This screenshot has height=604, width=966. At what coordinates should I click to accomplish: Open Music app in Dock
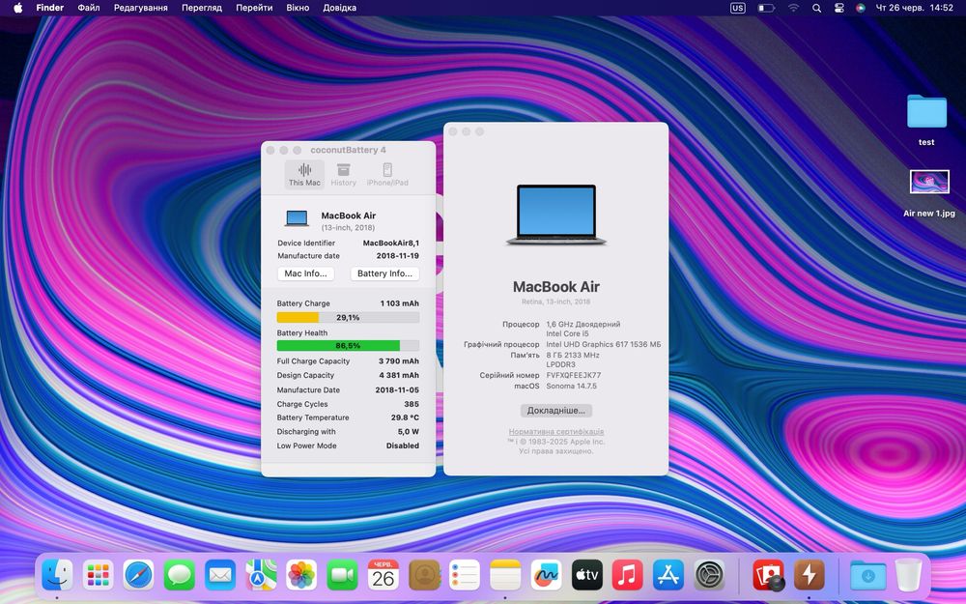627,576
